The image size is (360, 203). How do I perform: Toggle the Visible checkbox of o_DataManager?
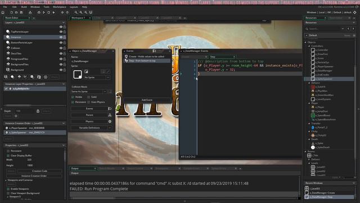tap(73, 97)
